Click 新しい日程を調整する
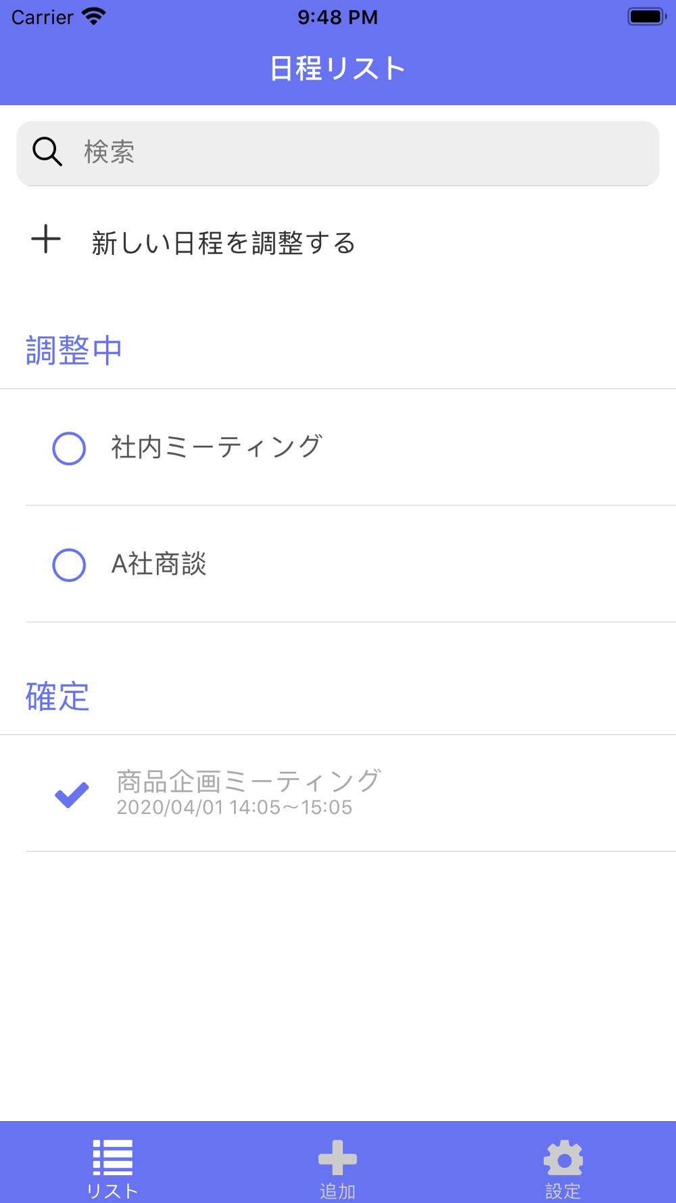Screen dimensions: 676x1203 tap(224, 243)
